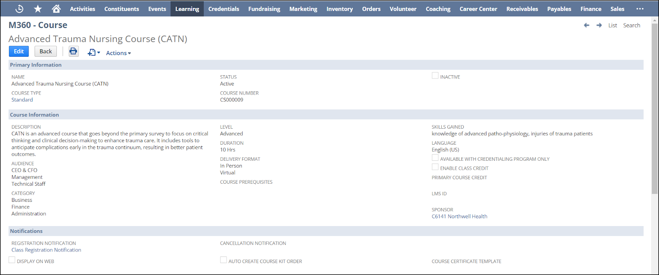Click the new document plus icon
Screen dimensions: 659x275
[x=92, y=53]
